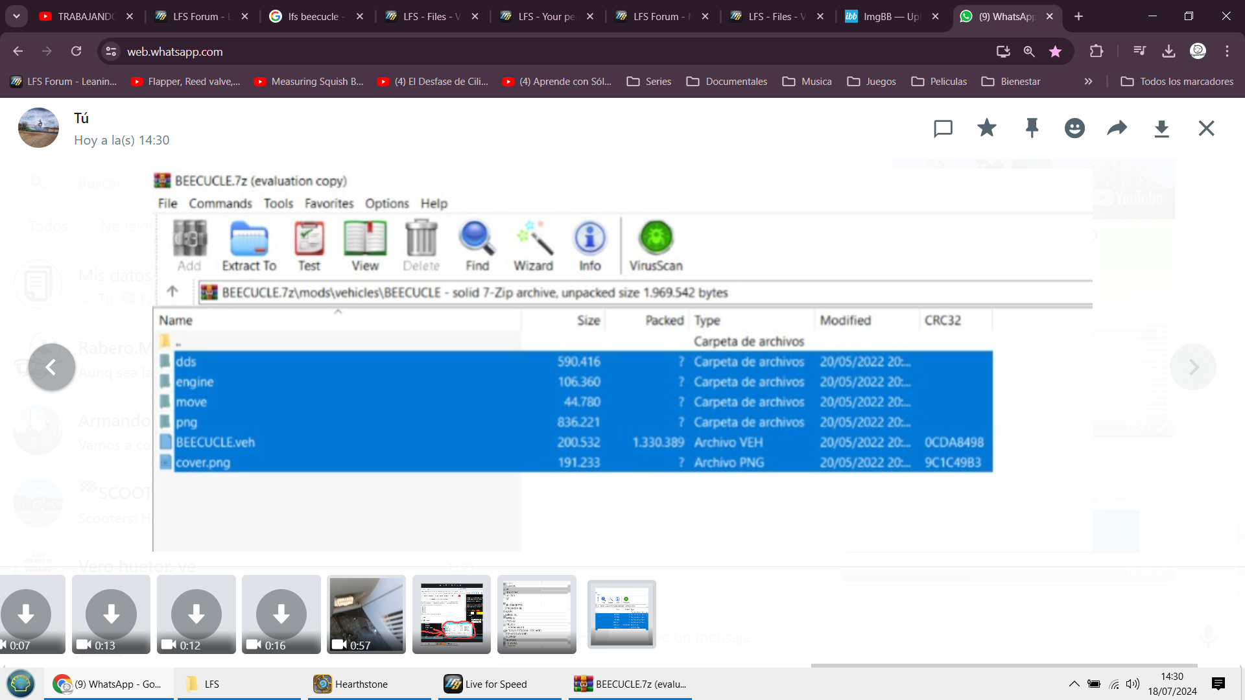Open the El Desfase de Cili... bookmark
This screenshot has width=1245, height=700.
433,81
